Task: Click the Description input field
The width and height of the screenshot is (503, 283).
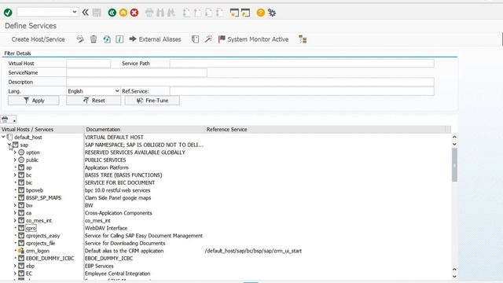Action: click(x=250, y=82)
